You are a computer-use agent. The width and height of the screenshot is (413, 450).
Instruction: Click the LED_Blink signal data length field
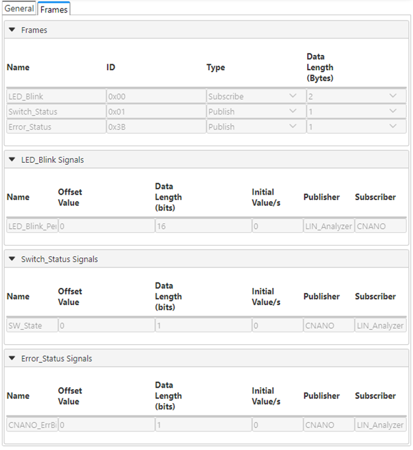point(203,226)
